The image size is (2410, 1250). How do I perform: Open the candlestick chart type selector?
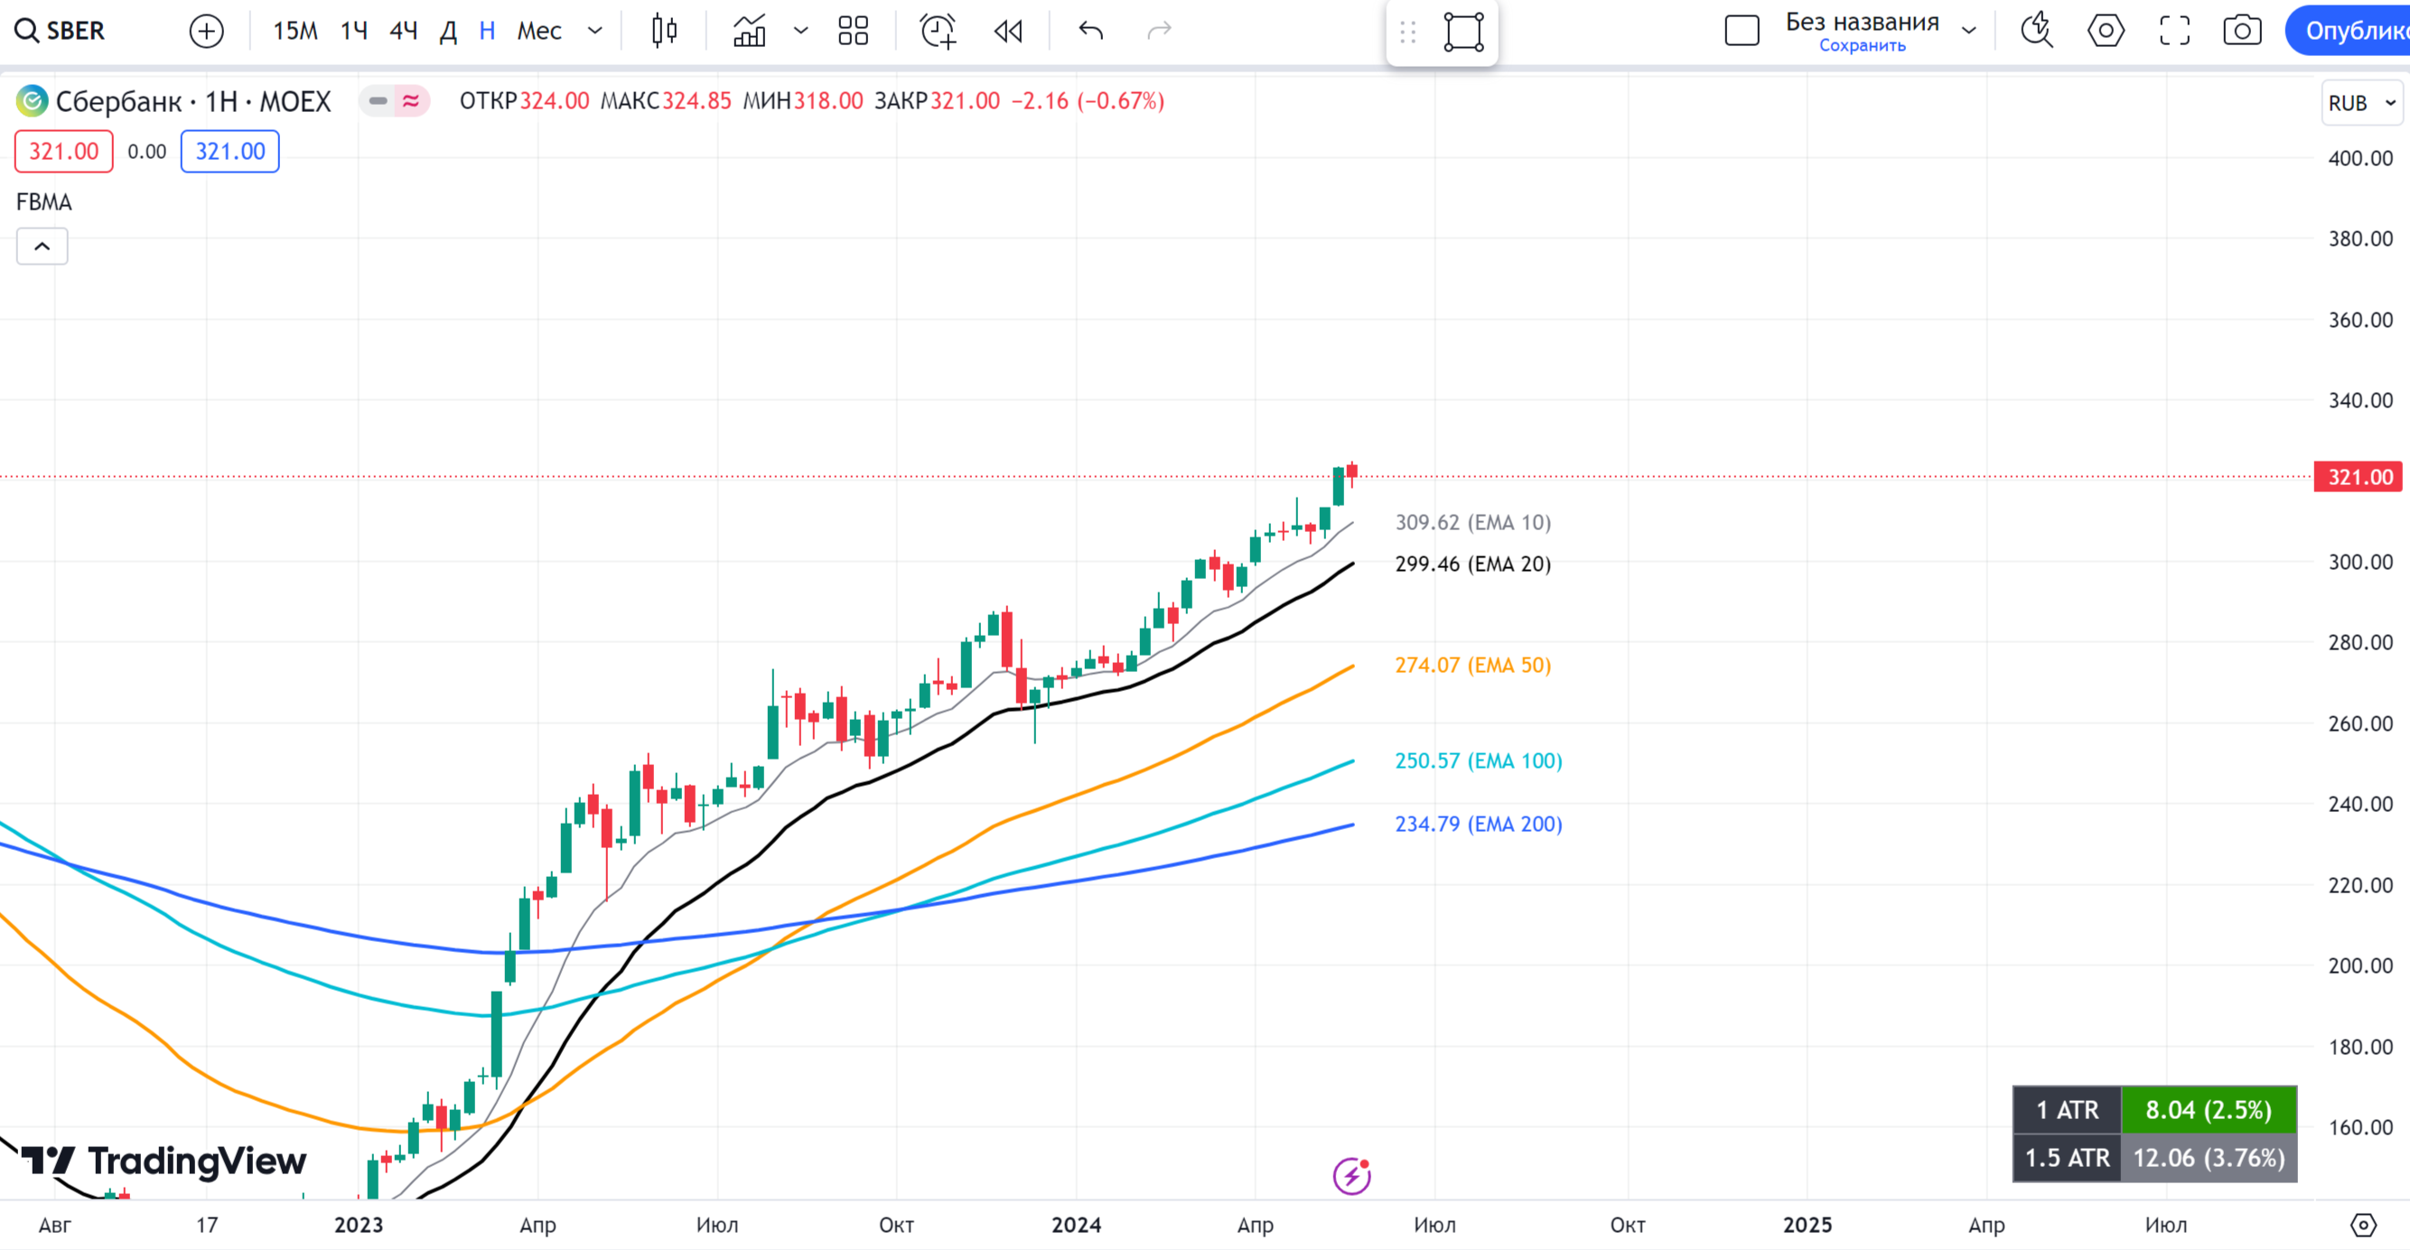coord(664,31)
